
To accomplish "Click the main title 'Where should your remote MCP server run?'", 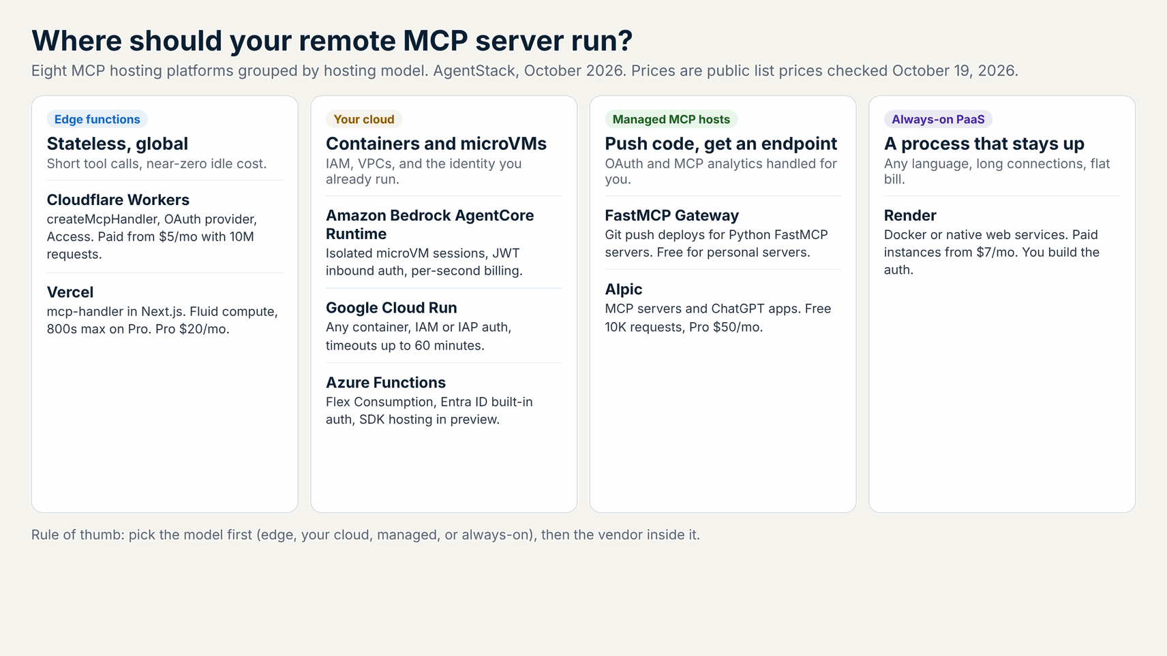I will pos(332,41).
